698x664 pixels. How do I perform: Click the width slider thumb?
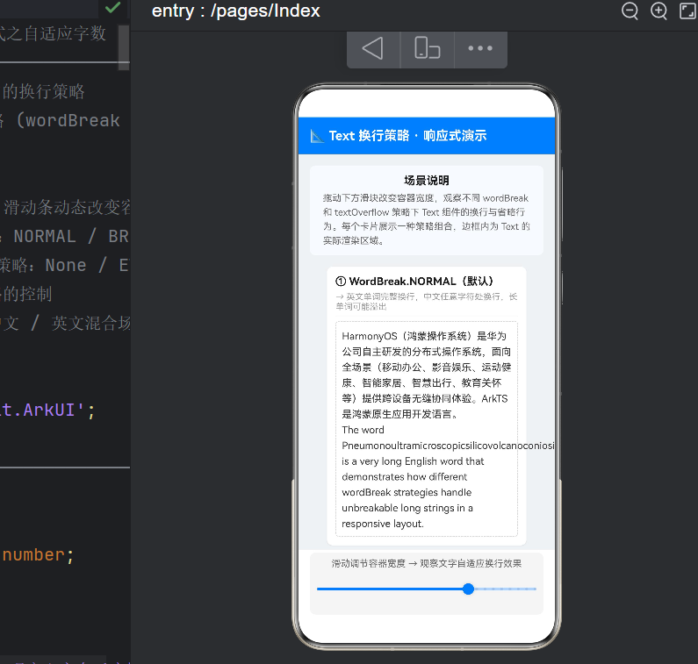(x=468, y=589)
